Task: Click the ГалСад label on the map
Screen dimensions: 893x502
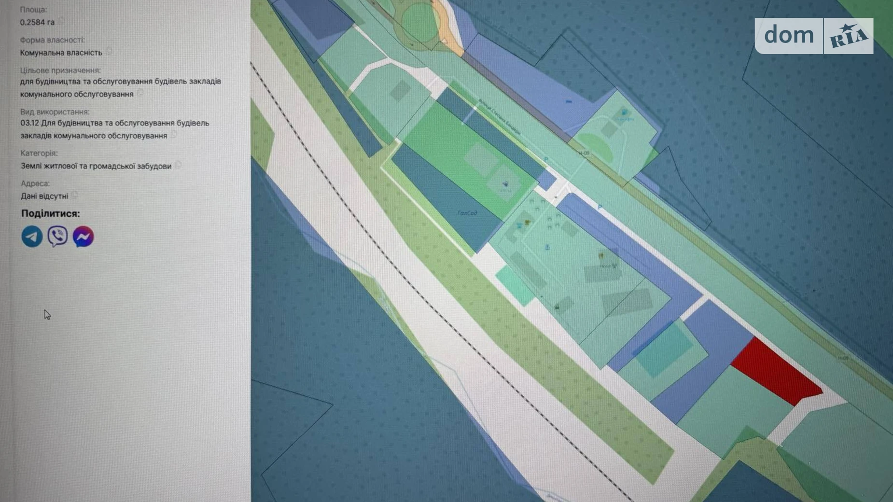Action: 467,212
